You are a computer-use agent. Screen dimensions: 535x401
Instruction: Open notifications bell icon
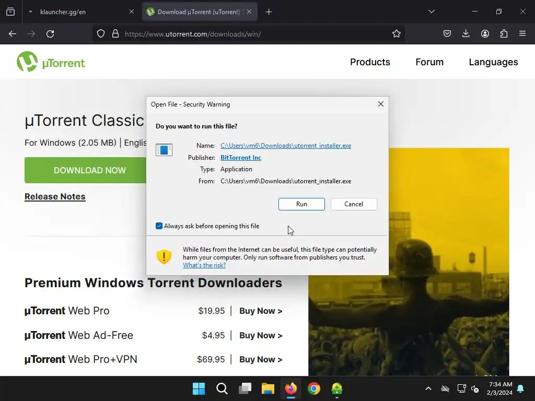pos(521,388)
